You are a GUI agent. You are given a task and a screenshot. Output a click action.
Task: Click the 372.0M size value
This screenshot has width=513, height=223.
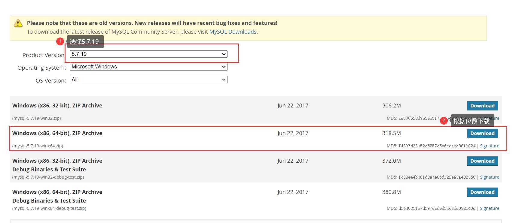pos(392,161)
